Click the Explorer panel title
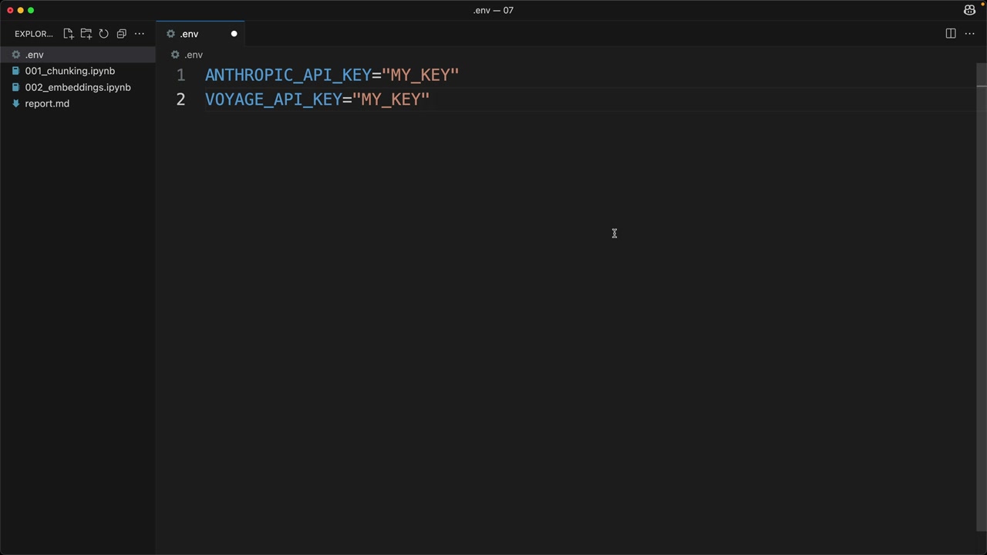This screenshot has width=987, height=555. (x=33, y=34)
